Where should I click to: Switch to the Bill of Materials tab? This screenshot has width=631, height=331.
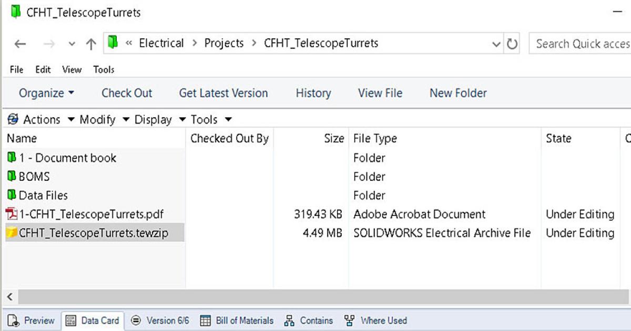pyautogui.click(x=238, y=320)
